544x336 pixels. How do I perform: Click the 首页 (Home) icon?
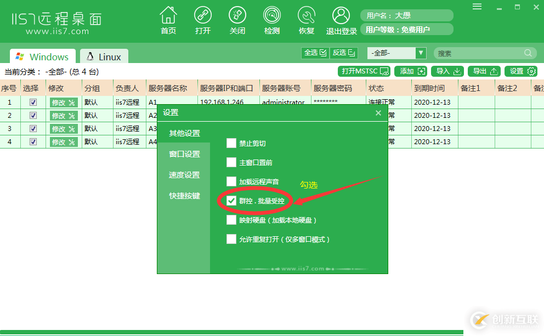pyautogui.click(x=168, y=20)
